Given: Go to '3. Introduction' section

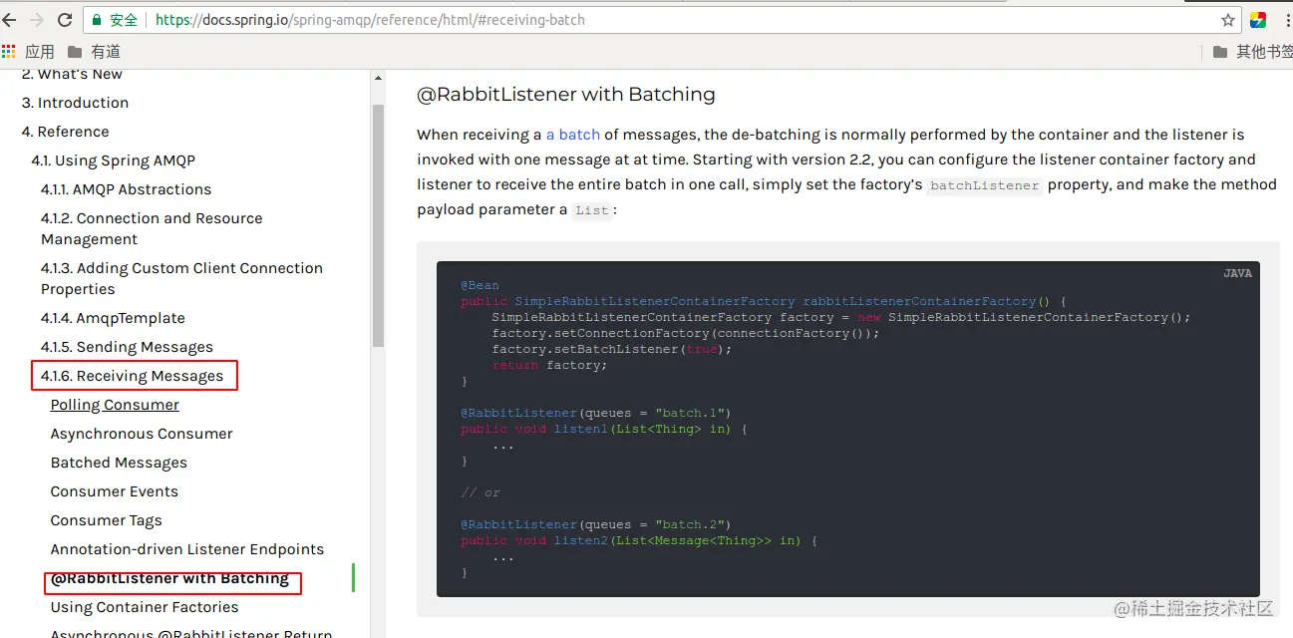Looking at the screenshot, I should tap(75, 103).
